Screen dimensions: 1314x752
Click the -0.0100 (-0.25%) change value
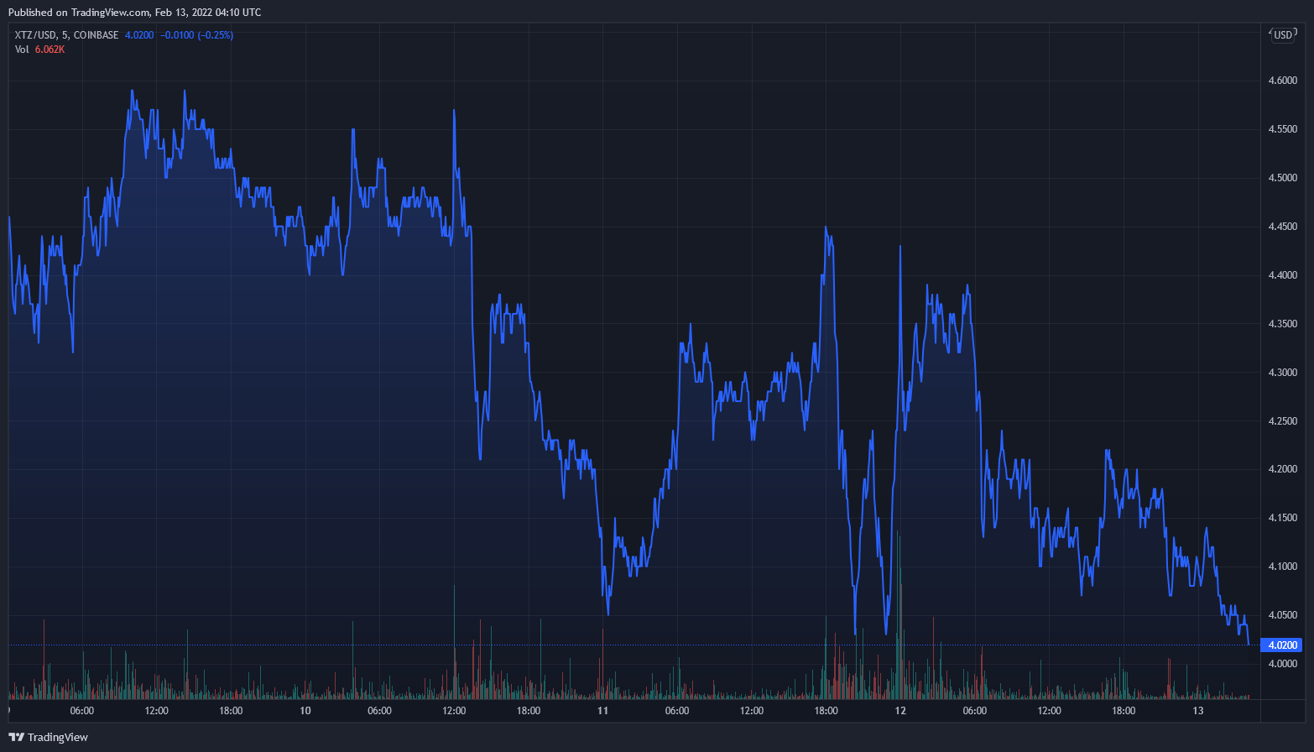[197, 35]
